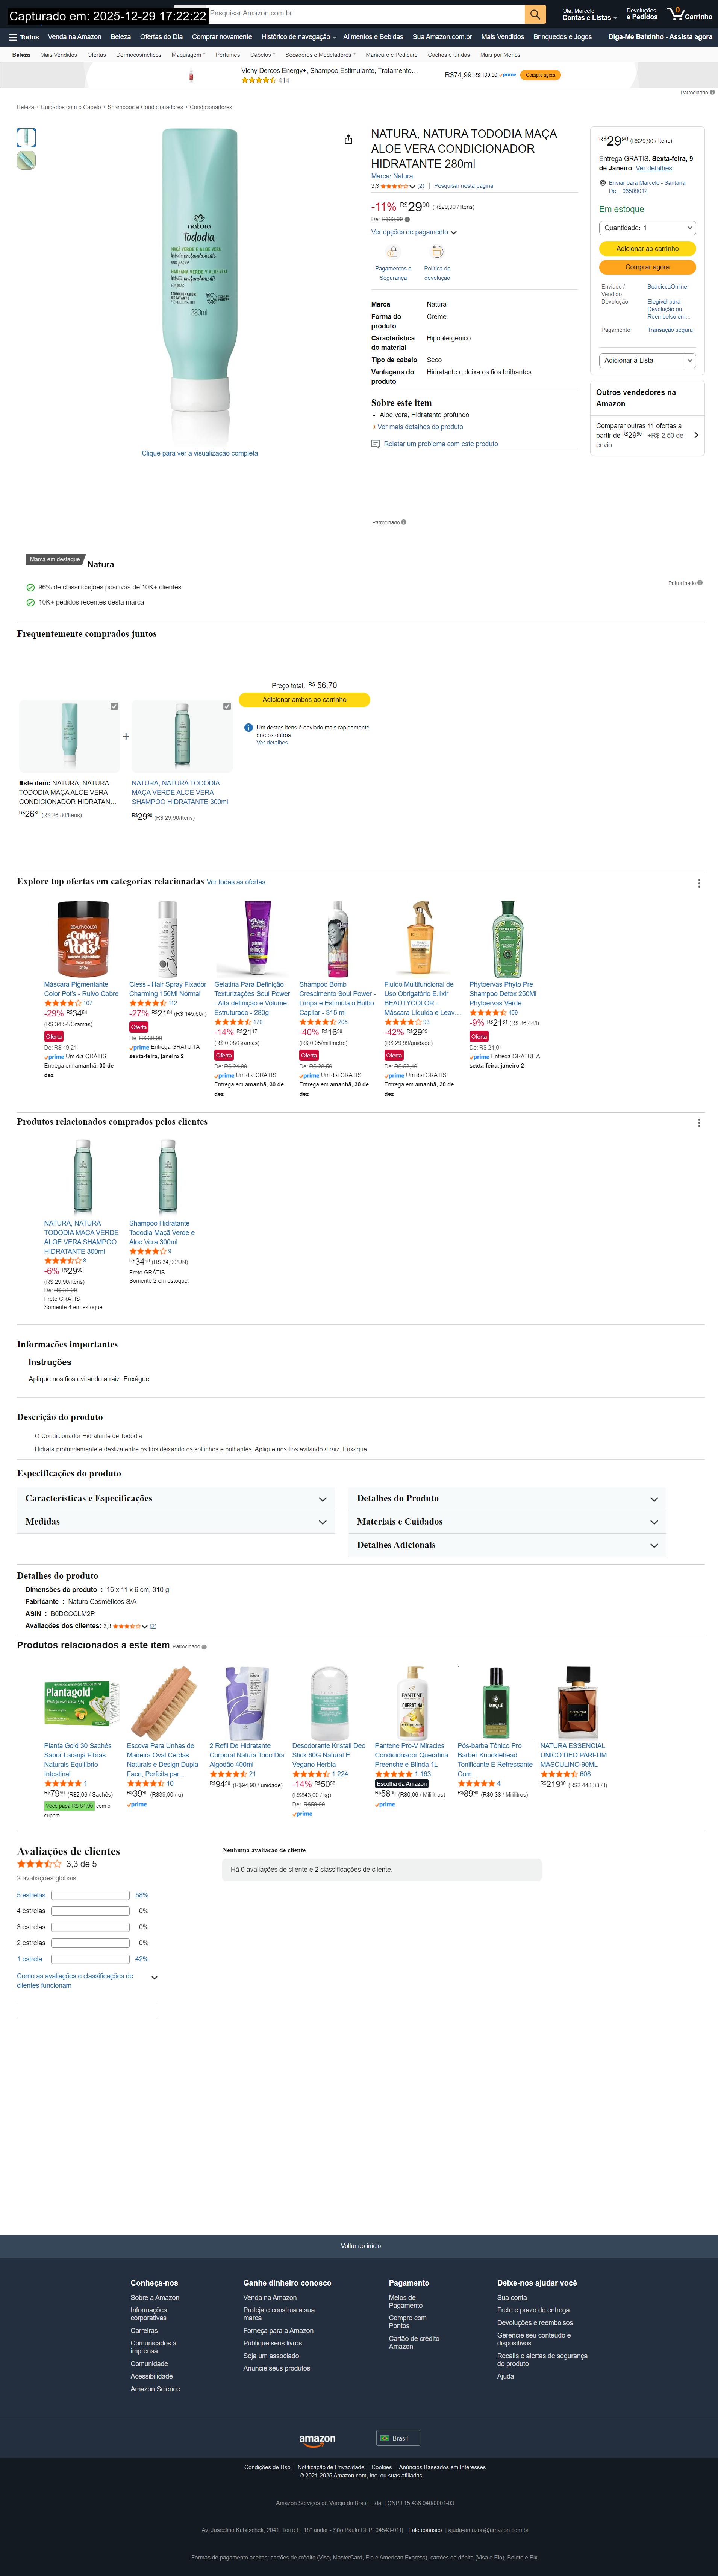This screenshot has width=718, height=2576.
Task: Click the info icon beside shipping speed note
Action: click(248, 727)
